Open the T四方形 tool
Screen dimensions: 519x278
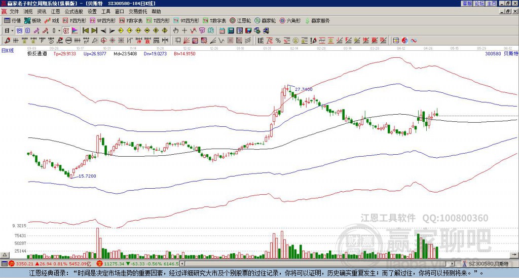[x=158, y=20]
